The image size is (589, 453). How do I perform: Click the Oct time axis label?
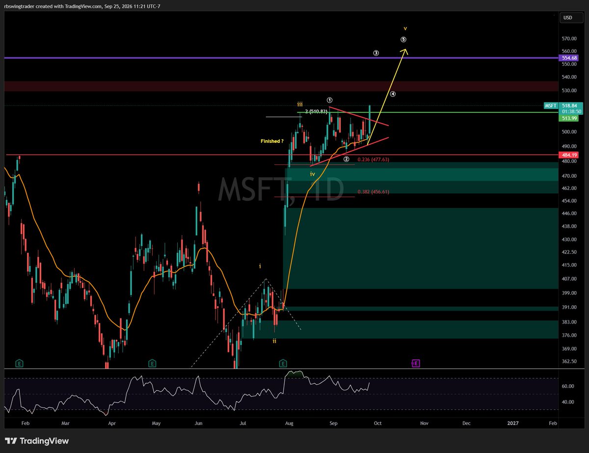tap(378, 423)
